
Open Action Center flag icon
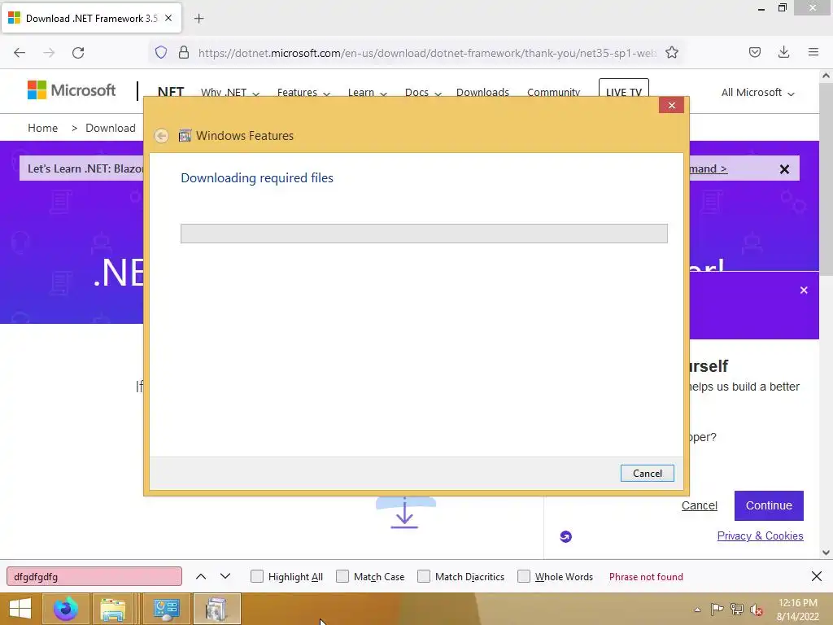[x=717, y=609]
